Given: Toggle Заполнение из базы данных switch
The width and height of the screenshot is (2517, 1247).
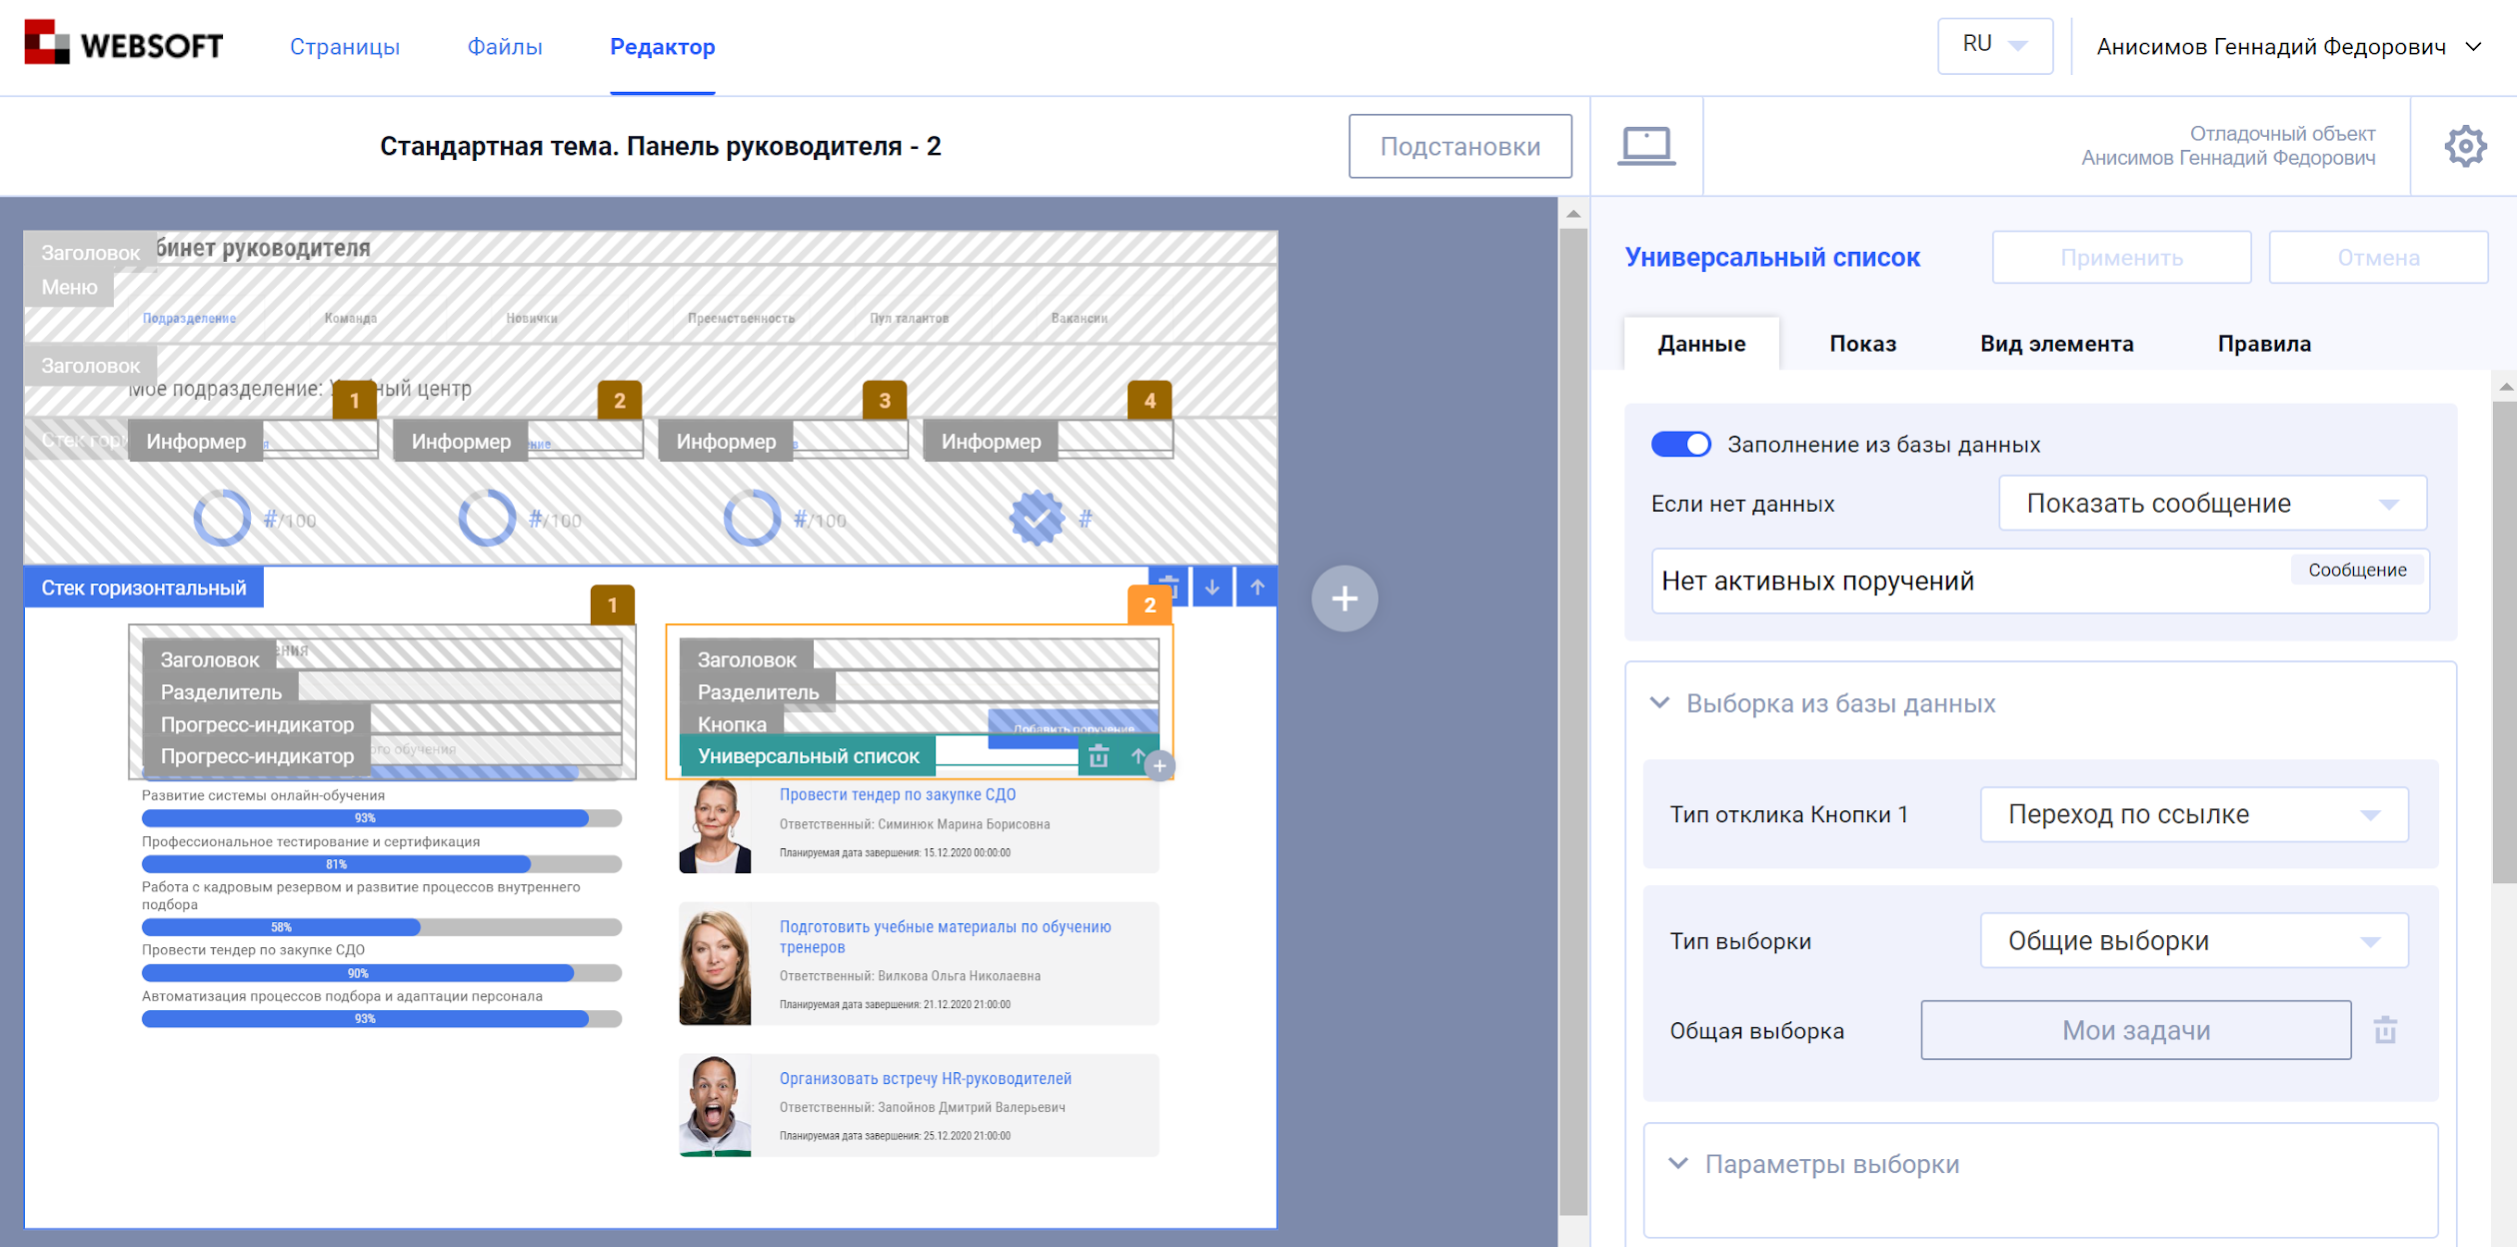Looking at the screenshot, I should [1683, 445].
